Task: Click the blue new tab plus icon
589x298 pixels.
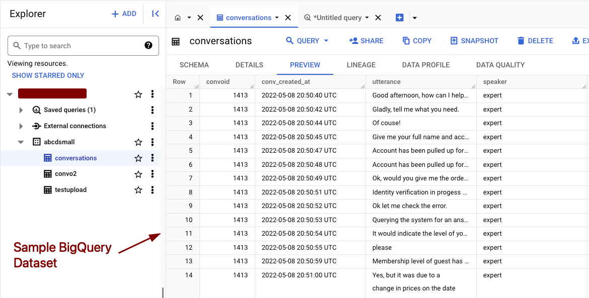Action: point(399,18)
